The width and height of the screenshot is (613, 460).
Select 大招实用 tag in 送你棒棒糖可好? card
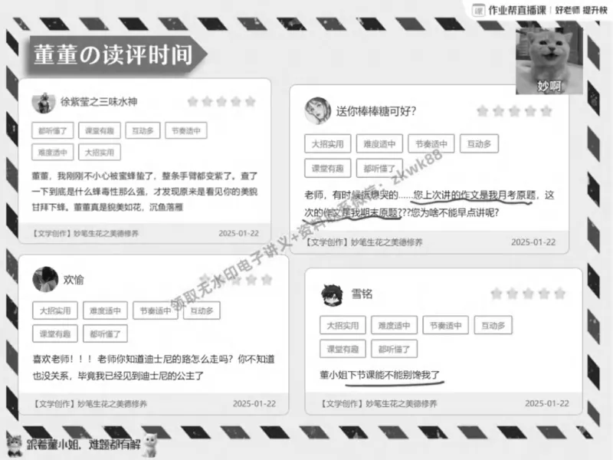[328, 143]
